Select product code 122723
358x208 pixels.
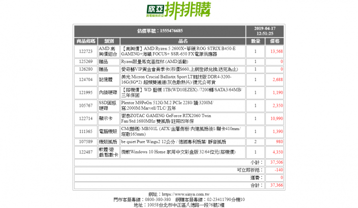pos(86,52)
